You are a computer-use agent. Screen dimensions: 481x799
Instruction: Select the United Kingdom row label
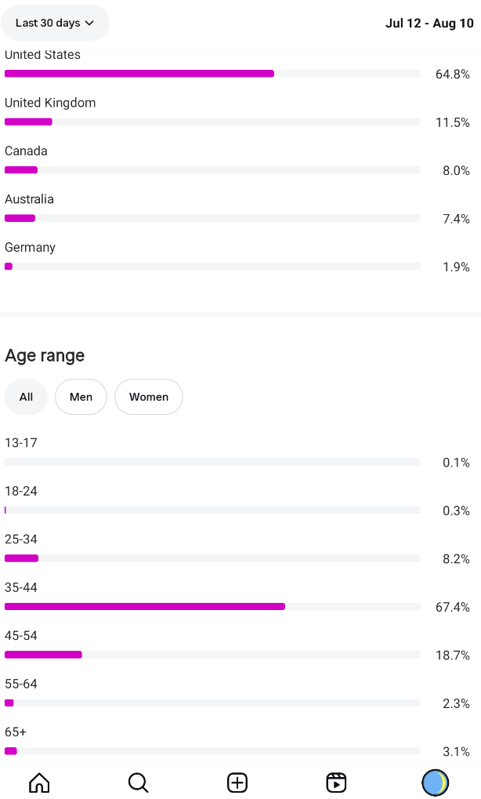(x=50, y=103)
